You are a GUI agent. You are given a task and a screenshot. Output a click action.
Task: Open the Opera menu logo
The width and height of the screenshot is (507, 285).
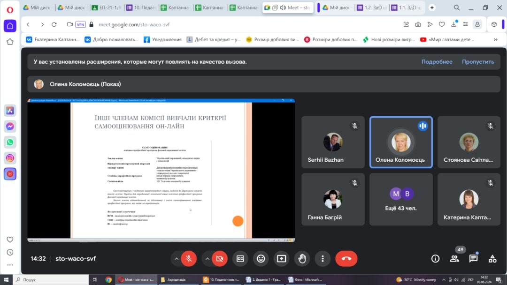(x=10, y=10)
